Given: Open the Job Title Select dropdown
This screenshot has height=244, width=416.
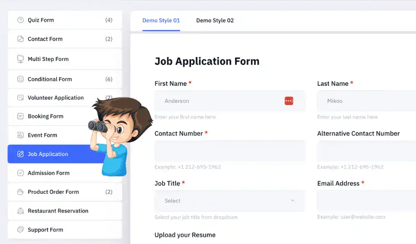Looking at the screenshot, I should (225, 201).
